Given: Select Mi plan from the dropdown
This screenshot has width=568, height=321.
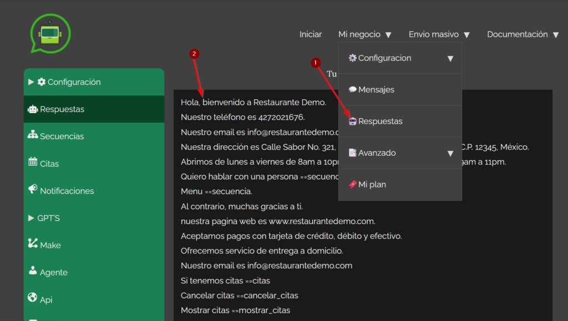Looking at the screenshot, I should tap(400, 184).
